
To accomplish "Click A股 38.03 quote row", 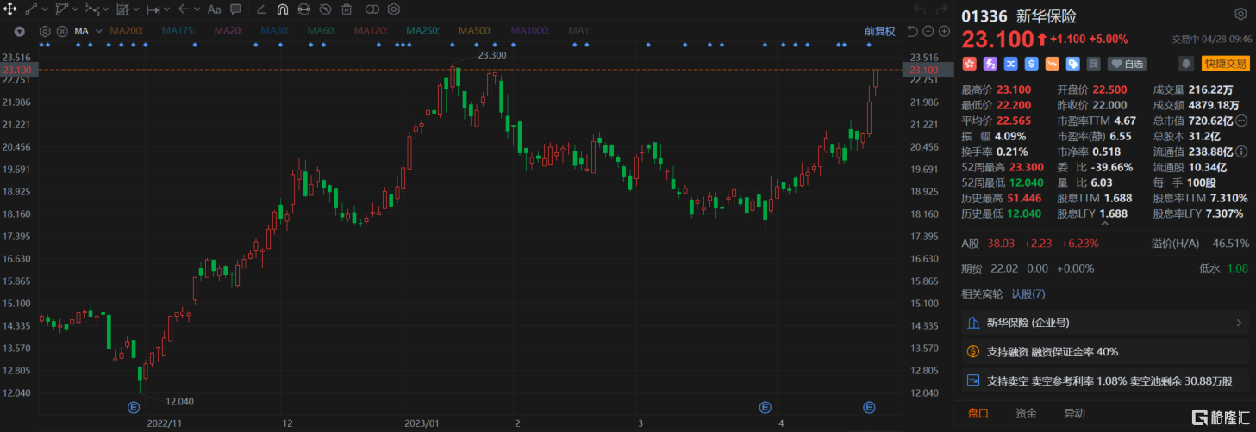I will [x=1105, y=244].
